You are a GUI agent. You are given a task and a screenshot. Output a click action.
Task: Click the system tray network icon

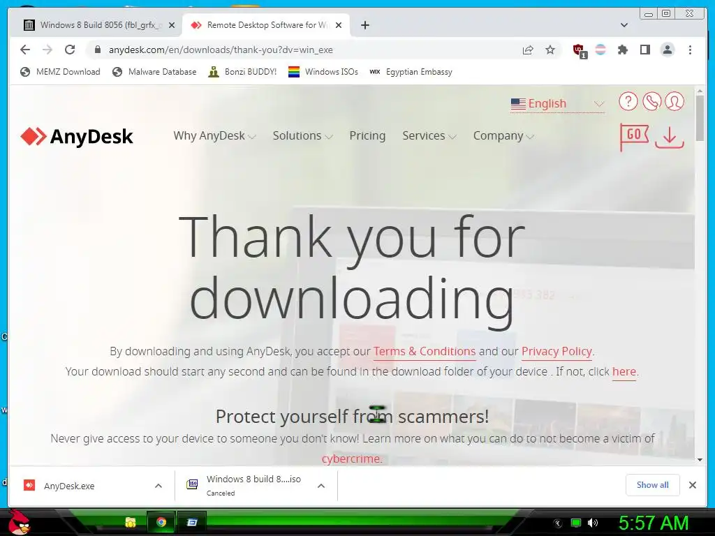coord(576,523)
